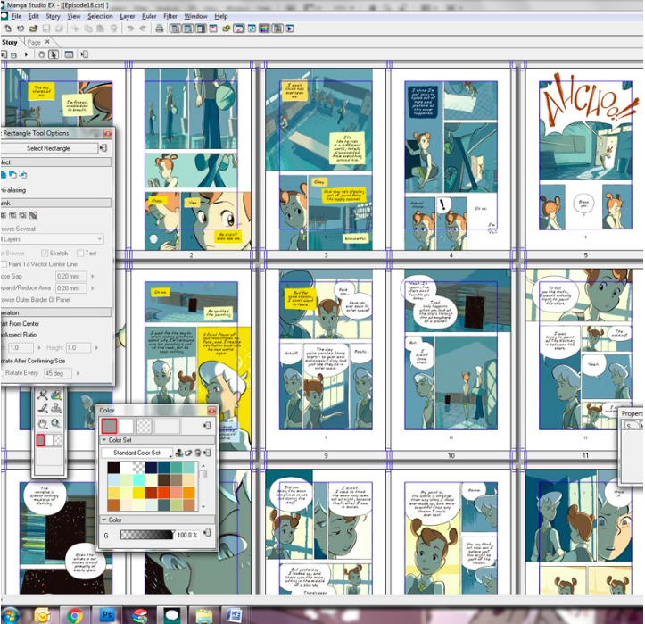Open the Filter menu

point(170,16)
